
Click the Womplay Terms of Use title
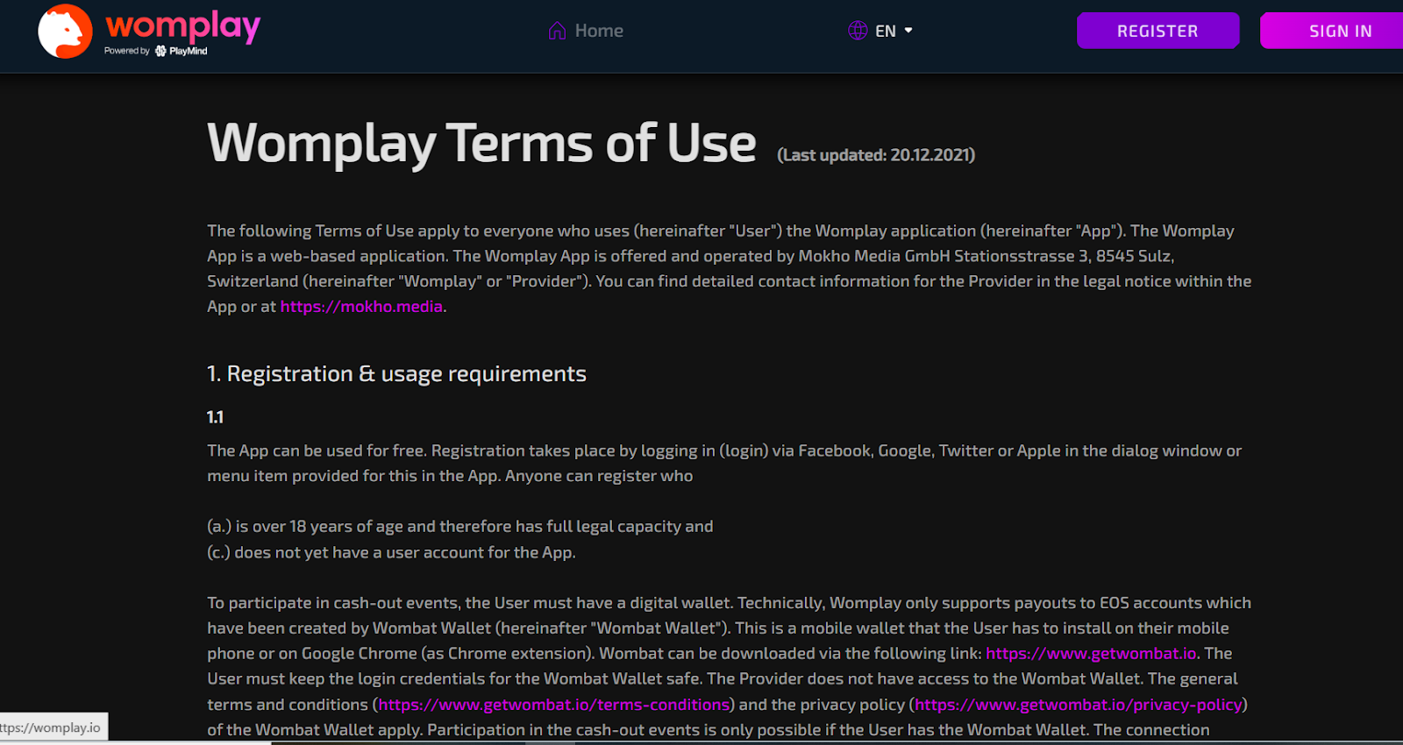coord(481,143)
